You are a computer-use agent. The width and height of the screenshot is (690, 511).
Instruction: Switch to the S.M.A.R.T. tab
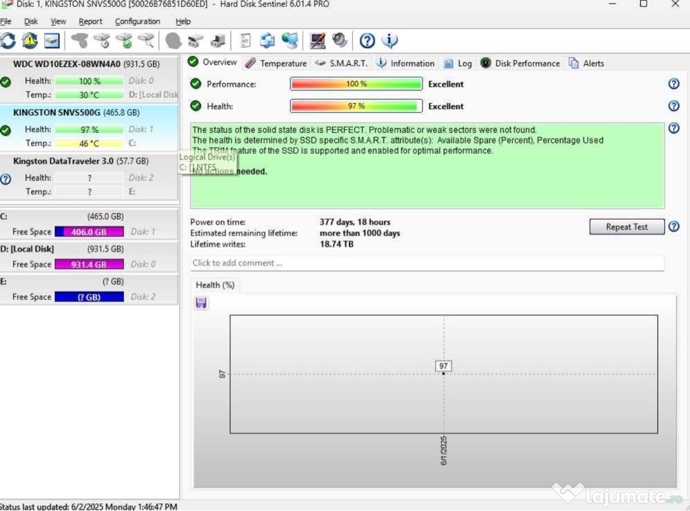click(342, 63)
